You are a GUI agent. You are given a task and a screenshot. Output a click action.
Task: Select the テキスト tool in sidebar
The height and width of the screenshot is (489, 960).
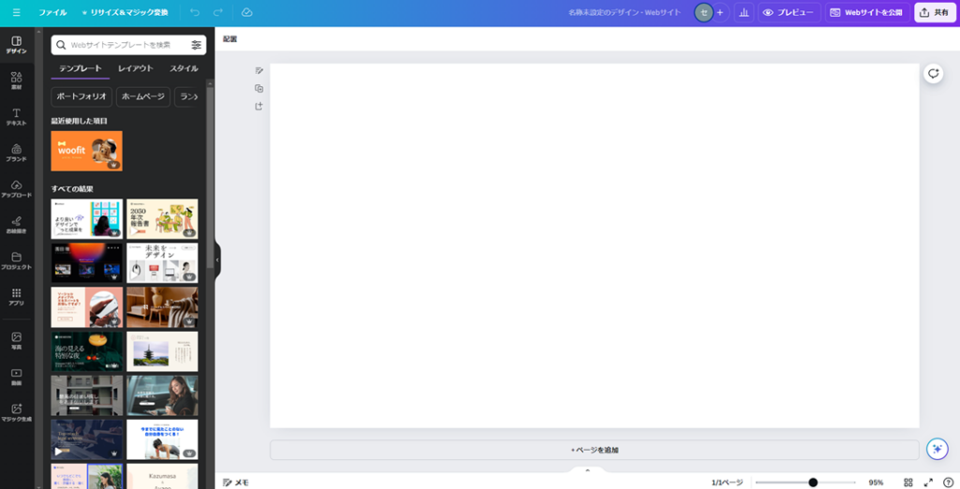[x=16, y=116]
